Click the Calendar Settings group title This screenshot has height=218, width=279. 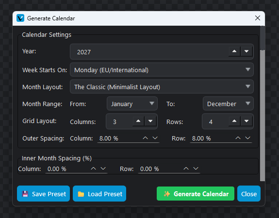coord(47,35)
